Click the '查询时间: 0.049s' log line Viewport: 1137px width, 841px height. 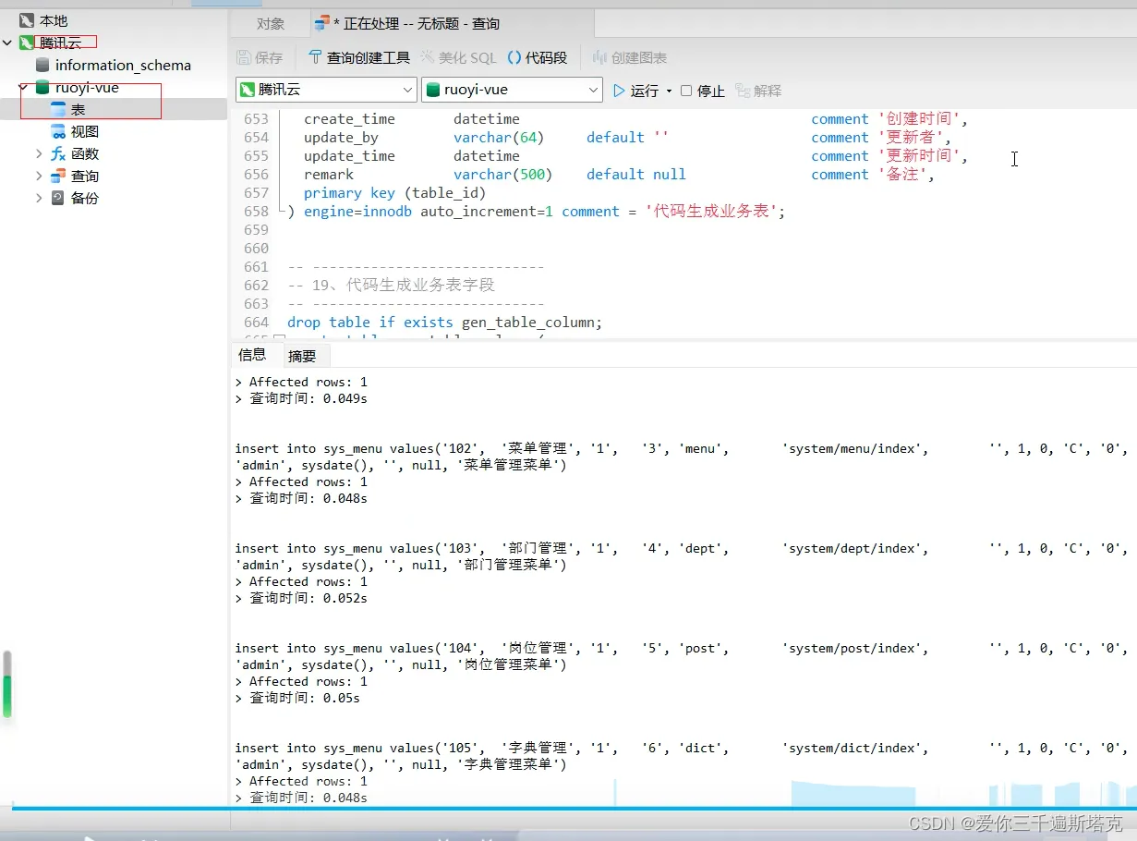[301, 398]
